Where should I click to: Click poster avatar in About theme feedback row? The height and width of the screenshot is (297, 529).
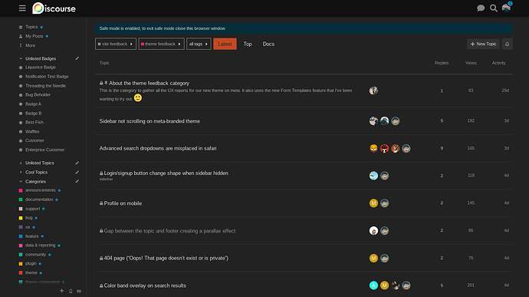click(373, 91)
